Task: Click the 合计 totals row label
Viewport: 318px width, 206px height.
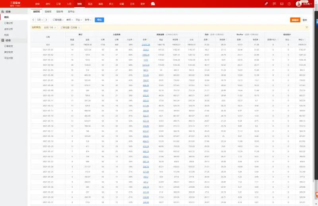Action: pos(48,45)
